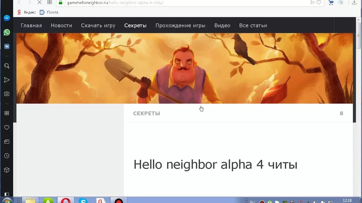Screen dimensions: 362x203
Task: Bookmark the page with the address bar heart icon
Action: coord(319,3)
